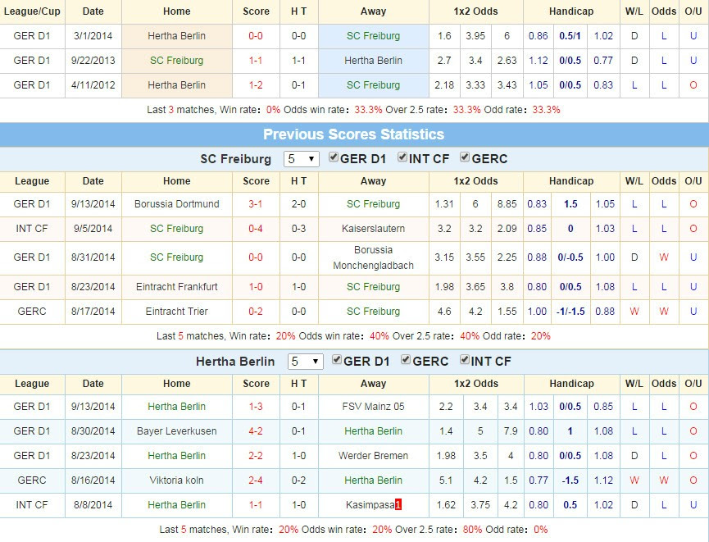This screenshot has height=542, width=709.
Task: Open Hertha Berlin match count dropdown
Action: point(305,362)
